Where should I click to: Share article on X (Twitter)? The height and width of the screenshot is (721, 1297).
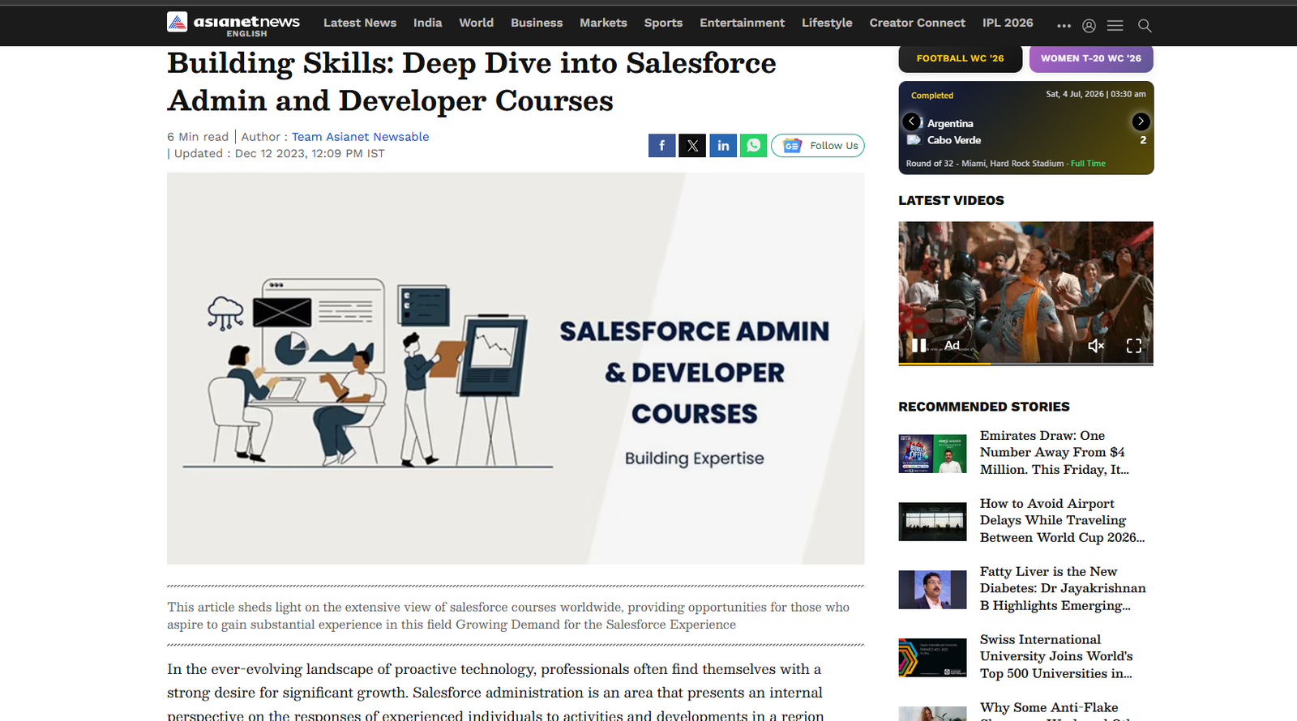click(x=692, y=146)
